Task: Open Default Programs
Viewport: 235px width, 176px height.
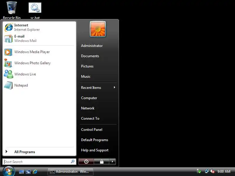Action: coord(95,140)
